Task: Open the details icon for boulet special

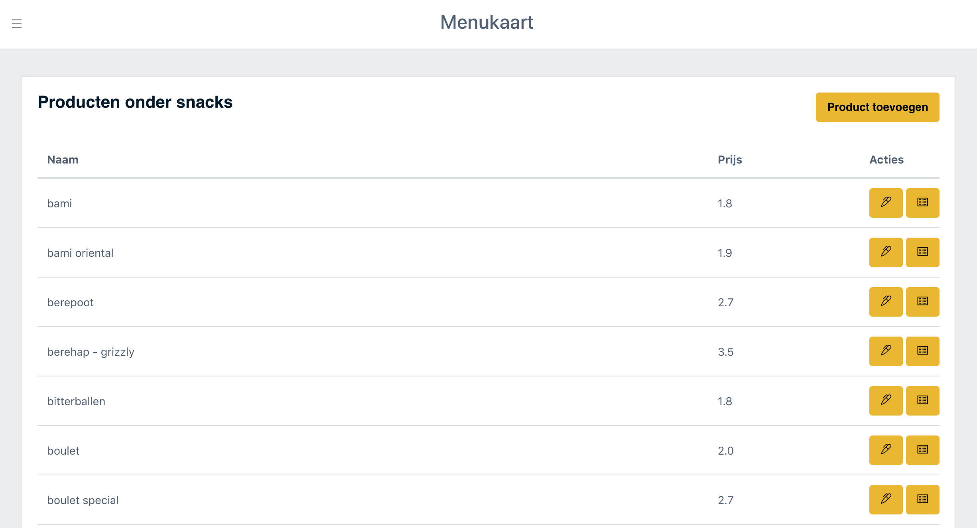Action: (x=922, y=500)
